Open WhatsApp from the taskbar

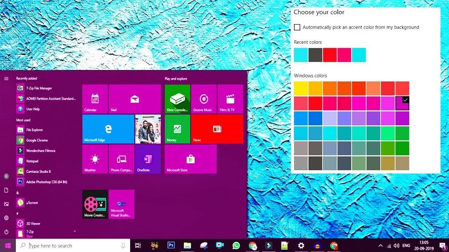tap(236, 246)
